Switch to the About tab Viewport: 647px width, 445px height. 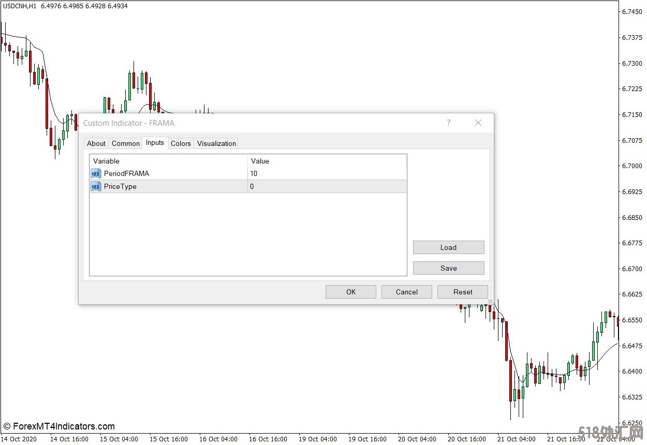point(96,143)
